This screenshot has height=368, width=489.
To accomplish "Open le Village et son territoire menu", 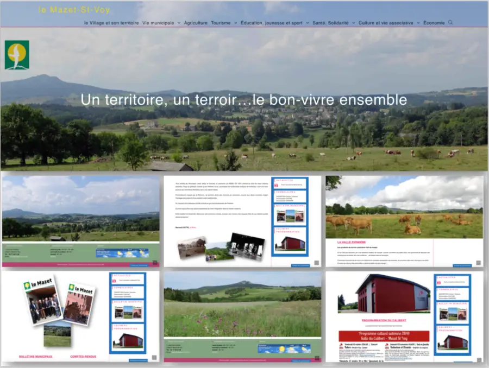I will [x=111, y=23].
